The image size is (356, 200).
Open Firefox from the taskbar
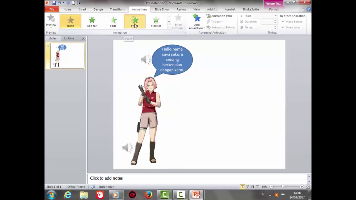tap(149, 195)
